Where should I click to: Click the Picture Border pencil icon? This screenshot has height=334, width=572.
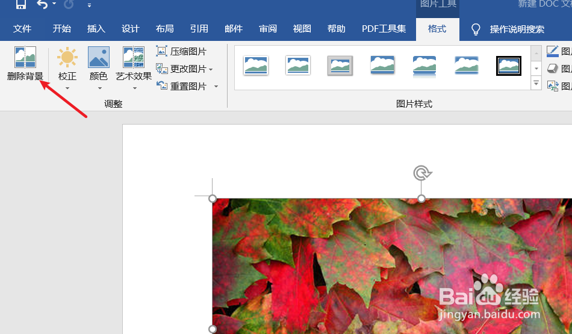pos(552,51)
